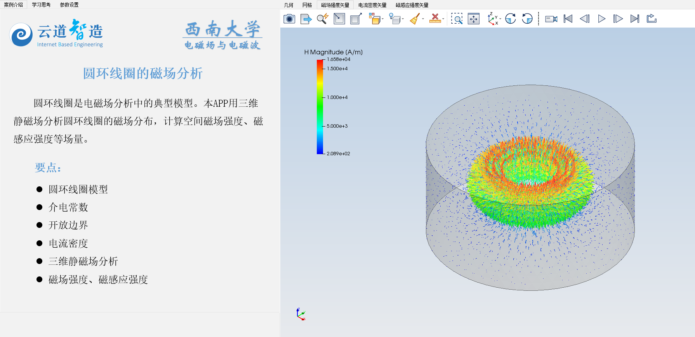
Task: Jump to first animation frame
Action: coord(568,19)
